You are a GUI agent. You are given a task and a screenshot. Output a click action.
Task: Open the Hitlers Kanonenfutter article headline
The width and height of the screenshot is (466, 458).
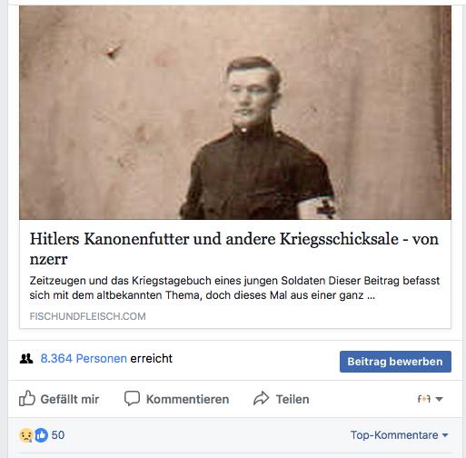coord(233,249)
